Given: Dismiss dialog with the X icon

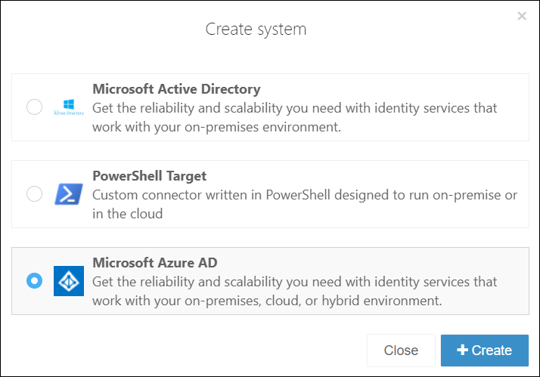Looking at the screenshot, I should 522,16.
